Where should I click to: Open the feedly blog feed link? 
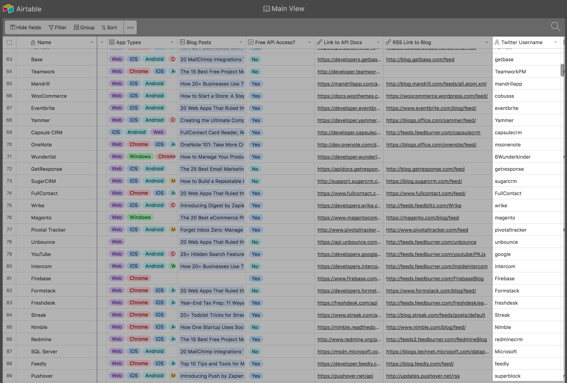[x=420, y=364]
